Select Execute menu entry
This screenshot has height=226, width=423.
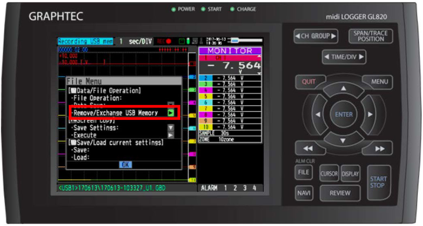(84, 135)
